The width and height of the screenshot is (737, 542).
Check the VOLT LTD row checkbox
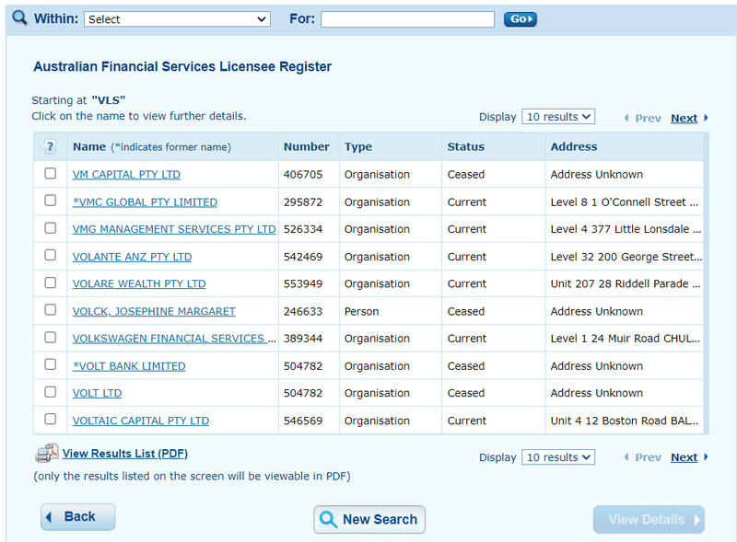click(51, 392)
